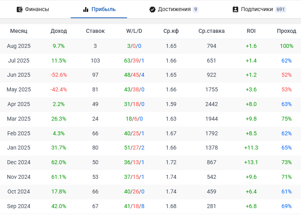Open the Финансы tab
The height and width of the screenshot is (216, 301).
(37, 9)
